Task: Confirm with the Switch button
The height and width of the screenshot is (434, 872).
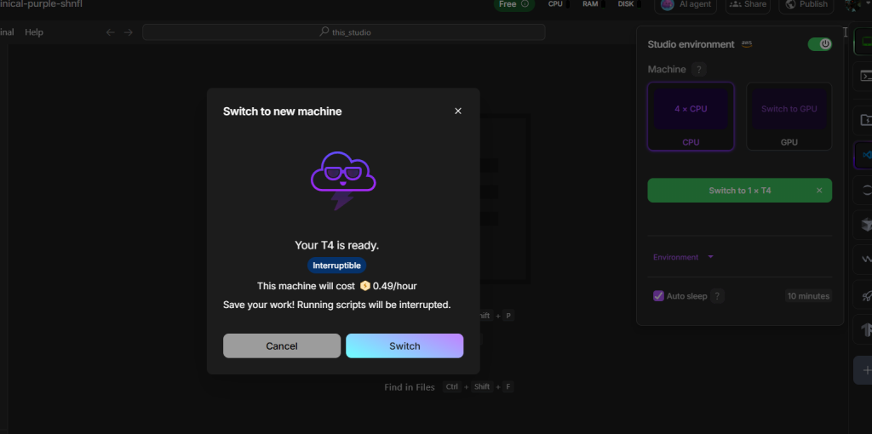Action: pyautogui.click(x=404, y=345)
